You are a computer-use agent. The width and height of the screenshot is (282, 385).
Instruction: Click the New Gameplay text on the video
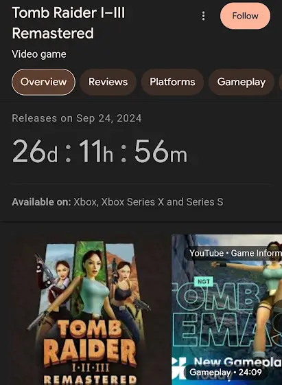tap(237, 362)
